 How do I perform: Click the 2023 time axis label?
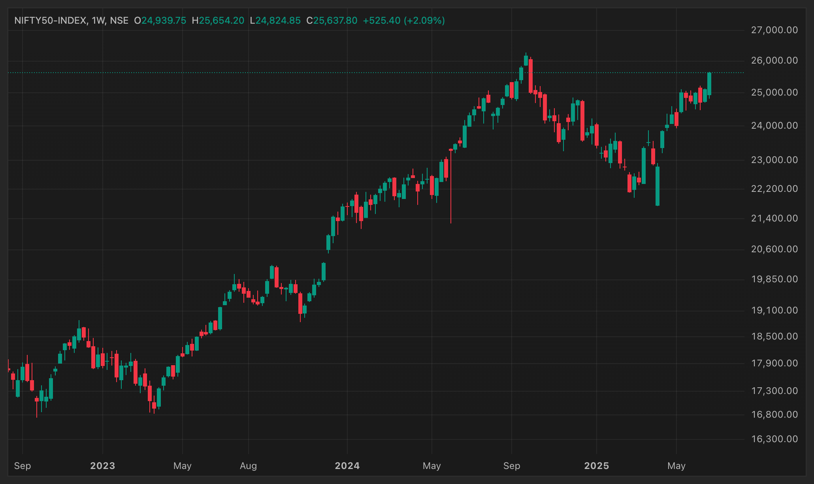pos(103,466)
